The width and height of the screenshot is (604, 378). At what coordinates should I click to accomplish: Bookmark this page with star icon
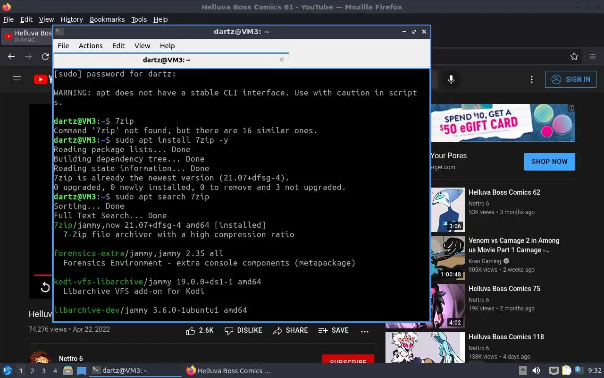pos(574,57)
